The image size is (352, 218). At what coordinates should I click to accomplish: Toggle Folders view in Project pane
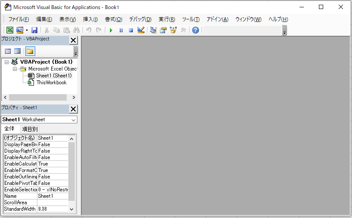[x=30, y=51]
